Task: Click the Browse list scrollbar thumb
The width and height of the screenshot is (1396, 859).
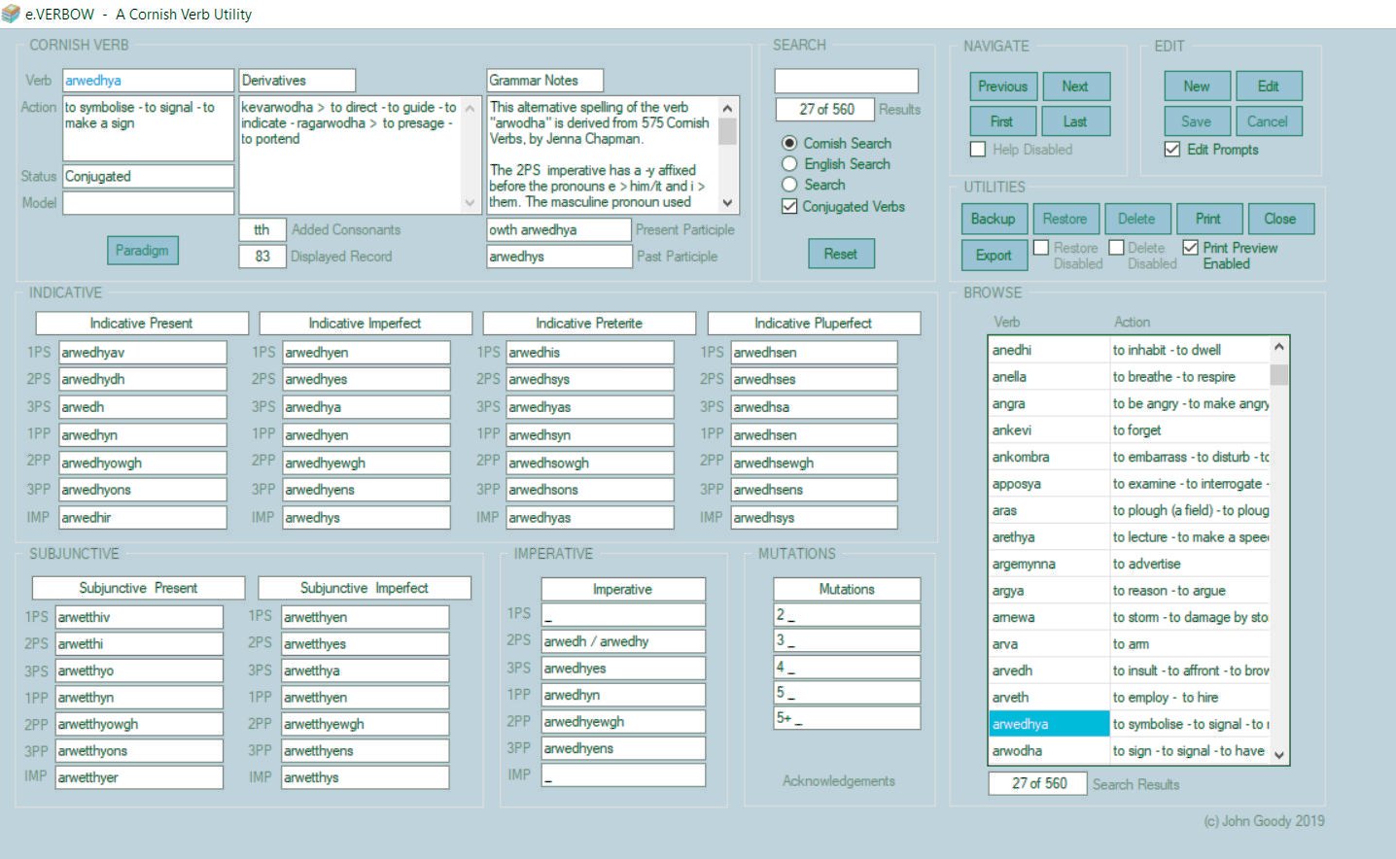Action: pos(1279,374)
